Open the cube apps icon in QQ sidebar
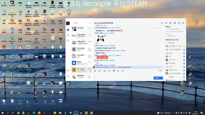The image size is (205, 115). click(68, 71)
